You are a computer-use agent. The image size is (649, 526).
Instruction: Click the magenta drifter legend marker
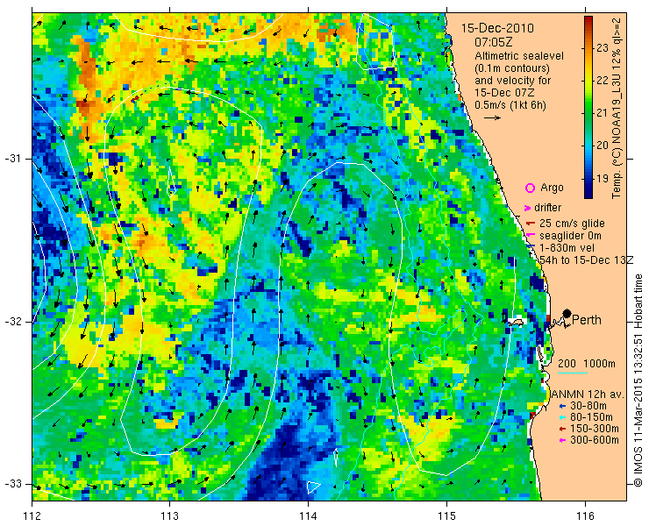point(528,208)
